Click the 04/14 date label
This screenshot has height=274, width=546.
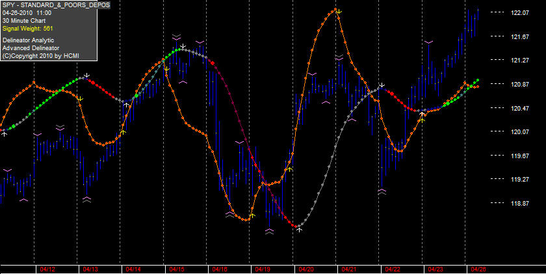(133, 269)
